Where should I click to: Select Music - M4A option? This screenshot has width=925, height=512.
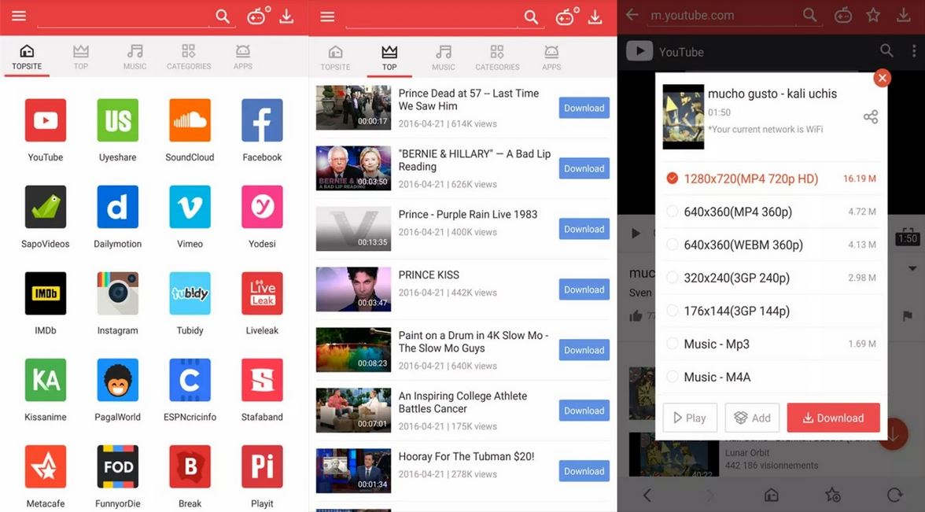[771, 376]
